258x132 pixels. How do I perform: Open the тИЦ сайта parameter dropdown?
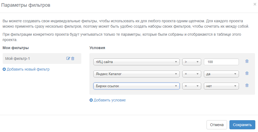136,62
